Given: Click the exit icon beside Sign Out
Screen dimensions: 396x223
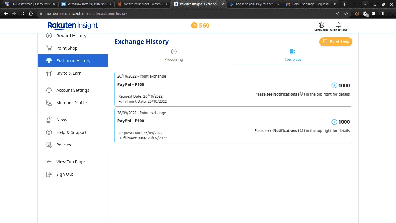Looking at the screenshot, I should (x=49, y=174).
